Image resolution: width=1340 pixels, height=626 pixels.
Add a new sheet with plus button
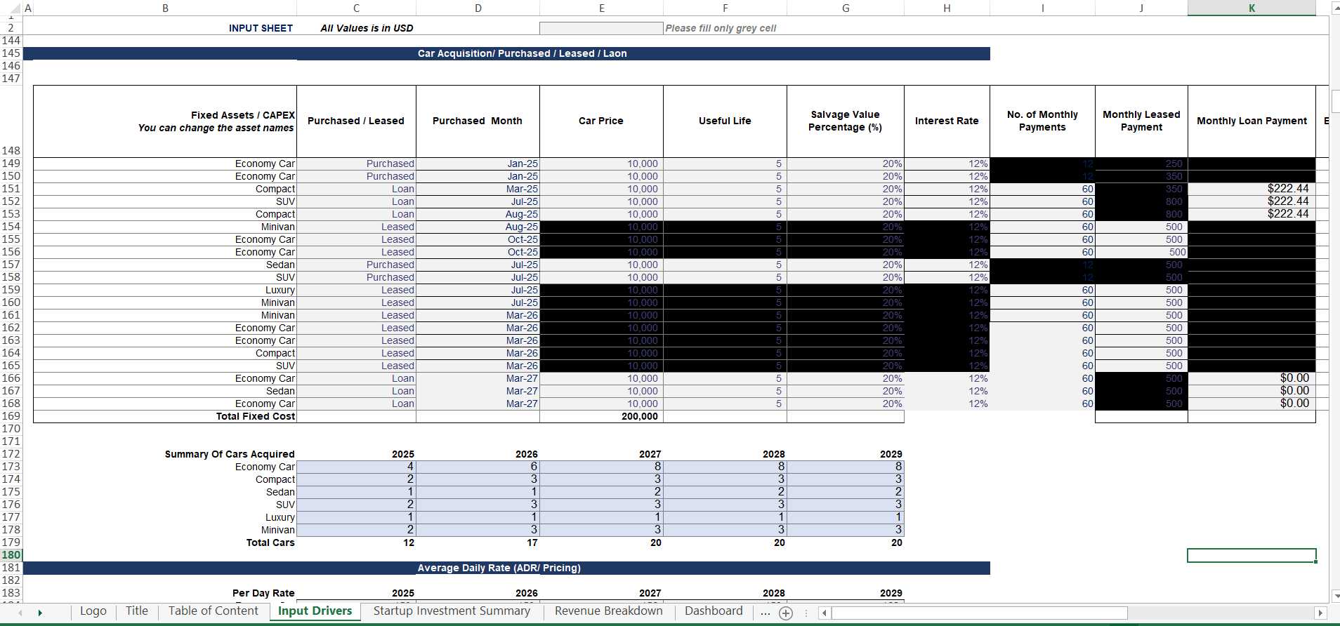(x=786, y=613)
